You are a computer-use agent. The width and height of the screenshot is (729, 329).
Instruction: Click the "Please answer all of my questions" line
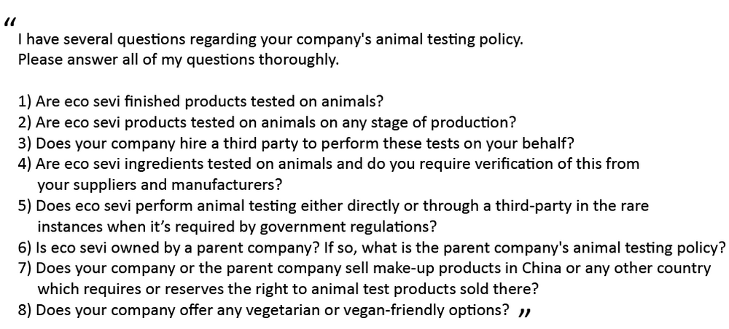pos(179,60)
